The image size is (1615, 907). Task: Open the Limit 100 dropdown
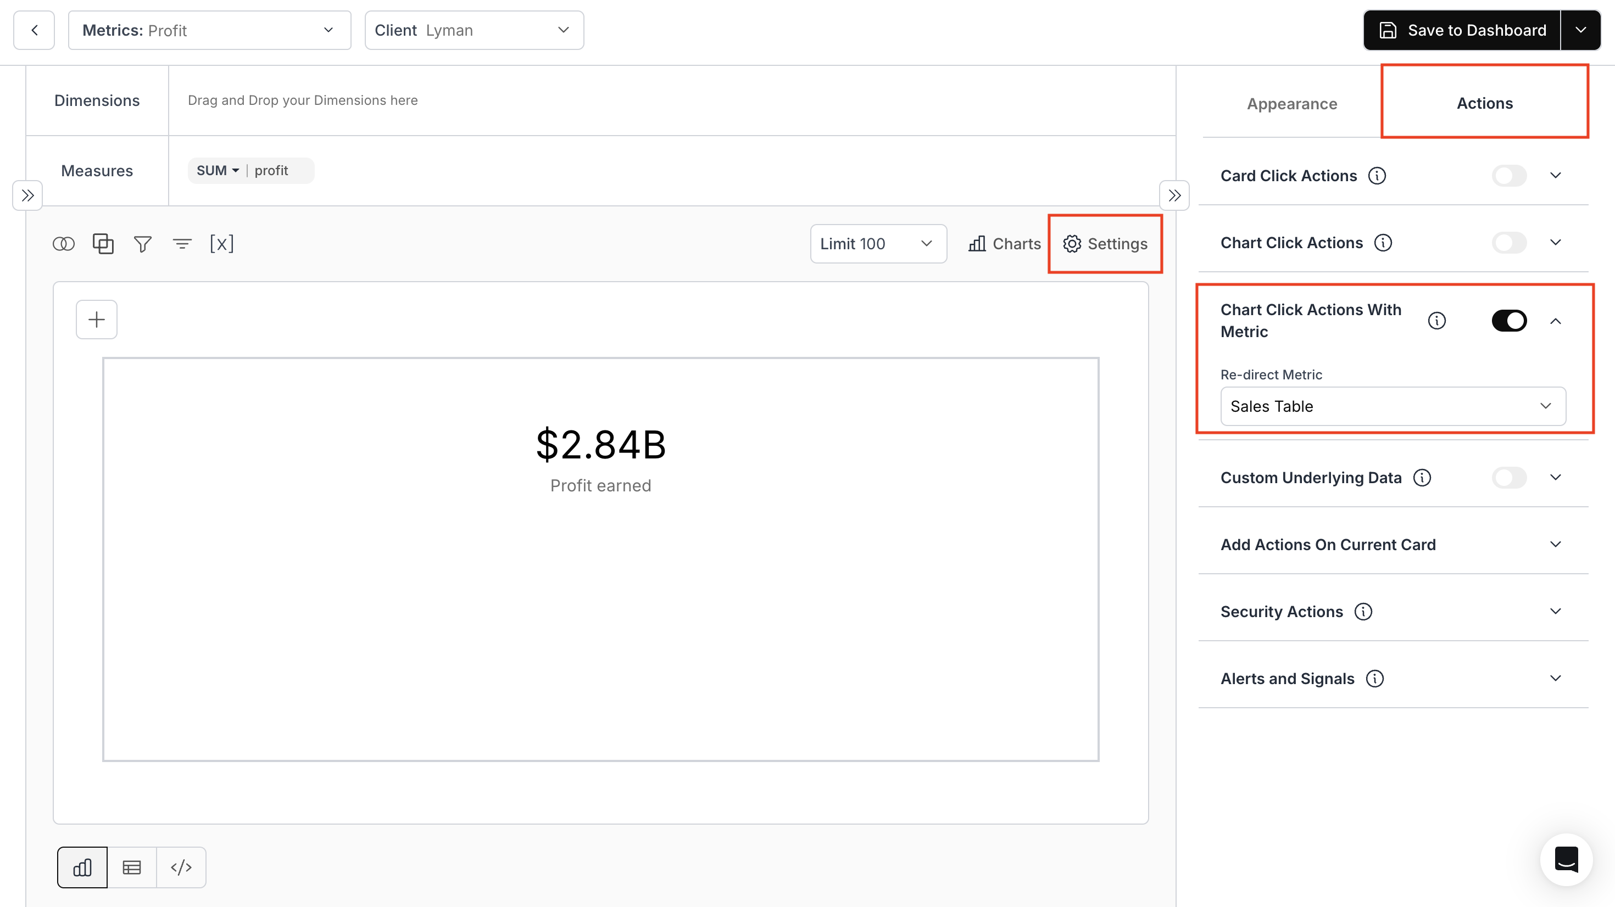pos(878,243)
